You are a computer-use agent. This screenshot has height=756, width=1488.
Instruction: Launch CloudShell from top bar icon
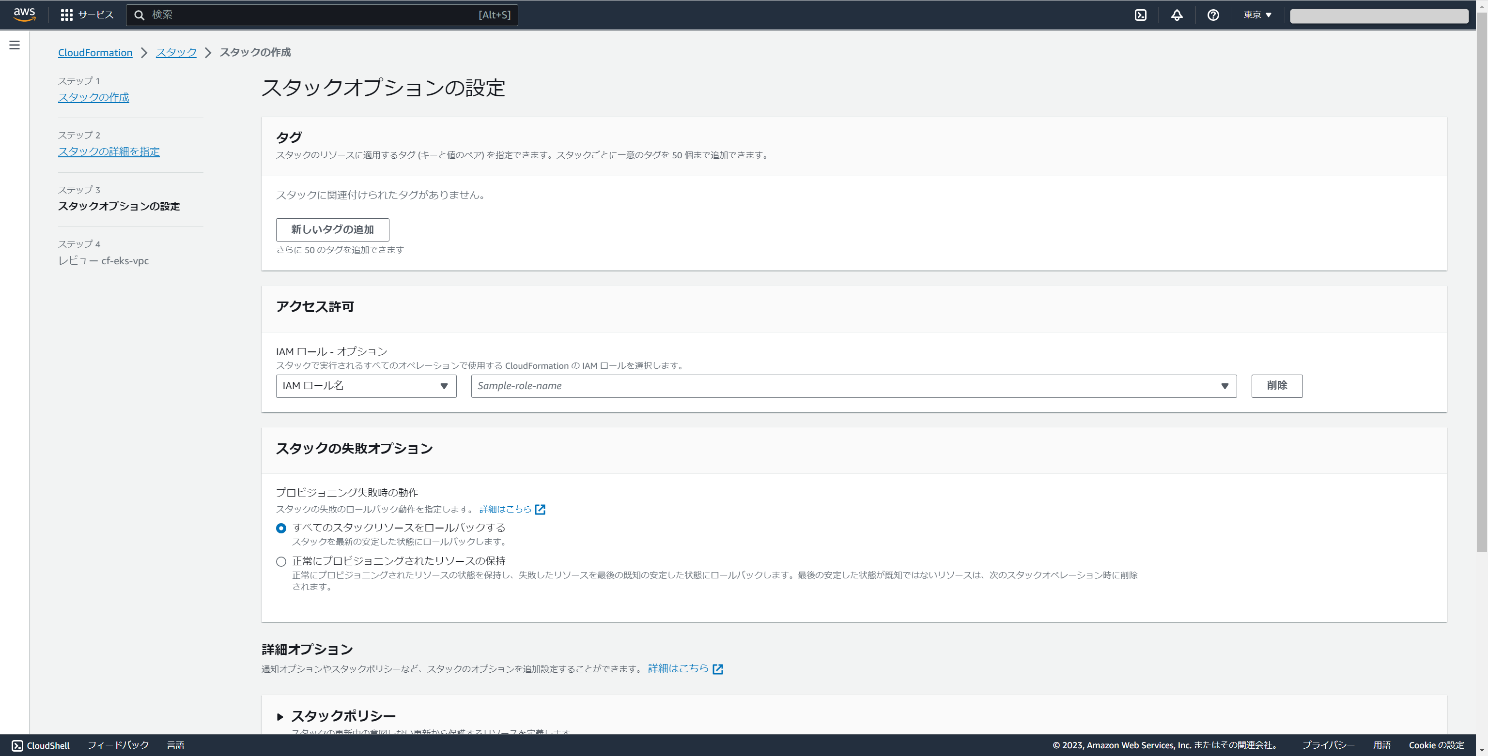pyautogui.click(x=1140, y=15)
